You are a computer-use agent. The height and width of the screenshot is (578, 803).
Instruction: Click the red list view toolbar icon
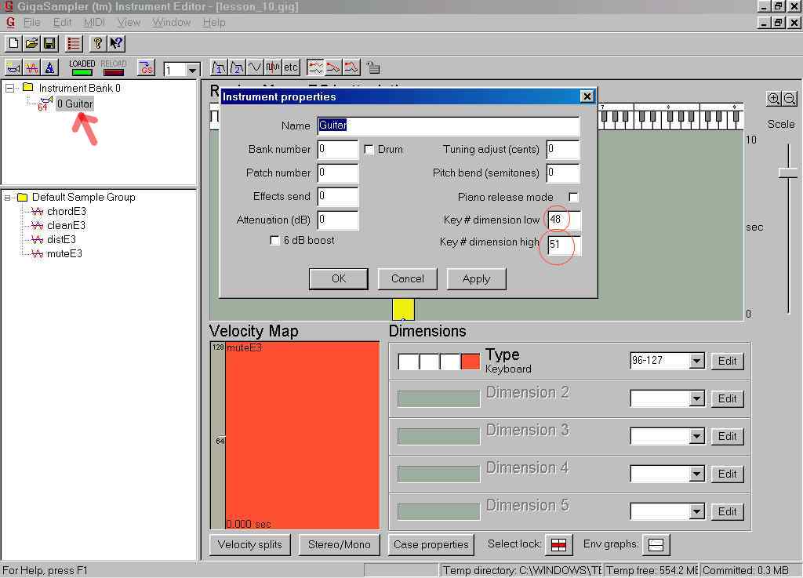tap(74, 43)
